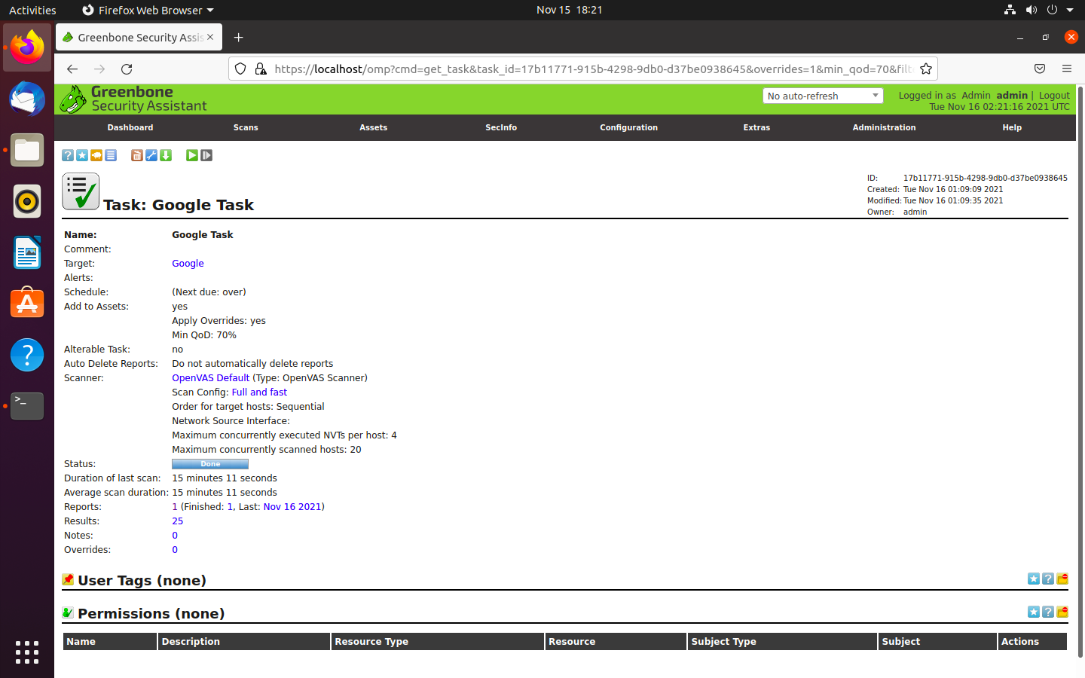
Task: Collapse Permissions section with folder icon
Action: coord(1062,612)
